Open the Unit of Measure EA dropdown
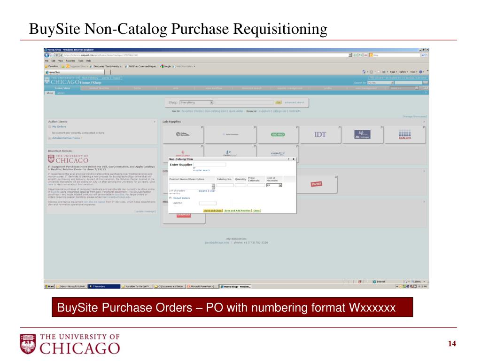481x361 pixels. (x=274, y=185)
